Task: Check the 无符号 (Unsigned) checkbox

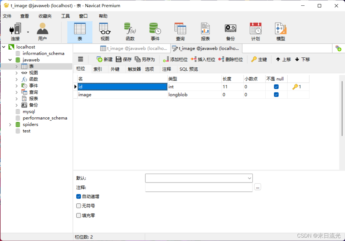Action: [79, 206]
